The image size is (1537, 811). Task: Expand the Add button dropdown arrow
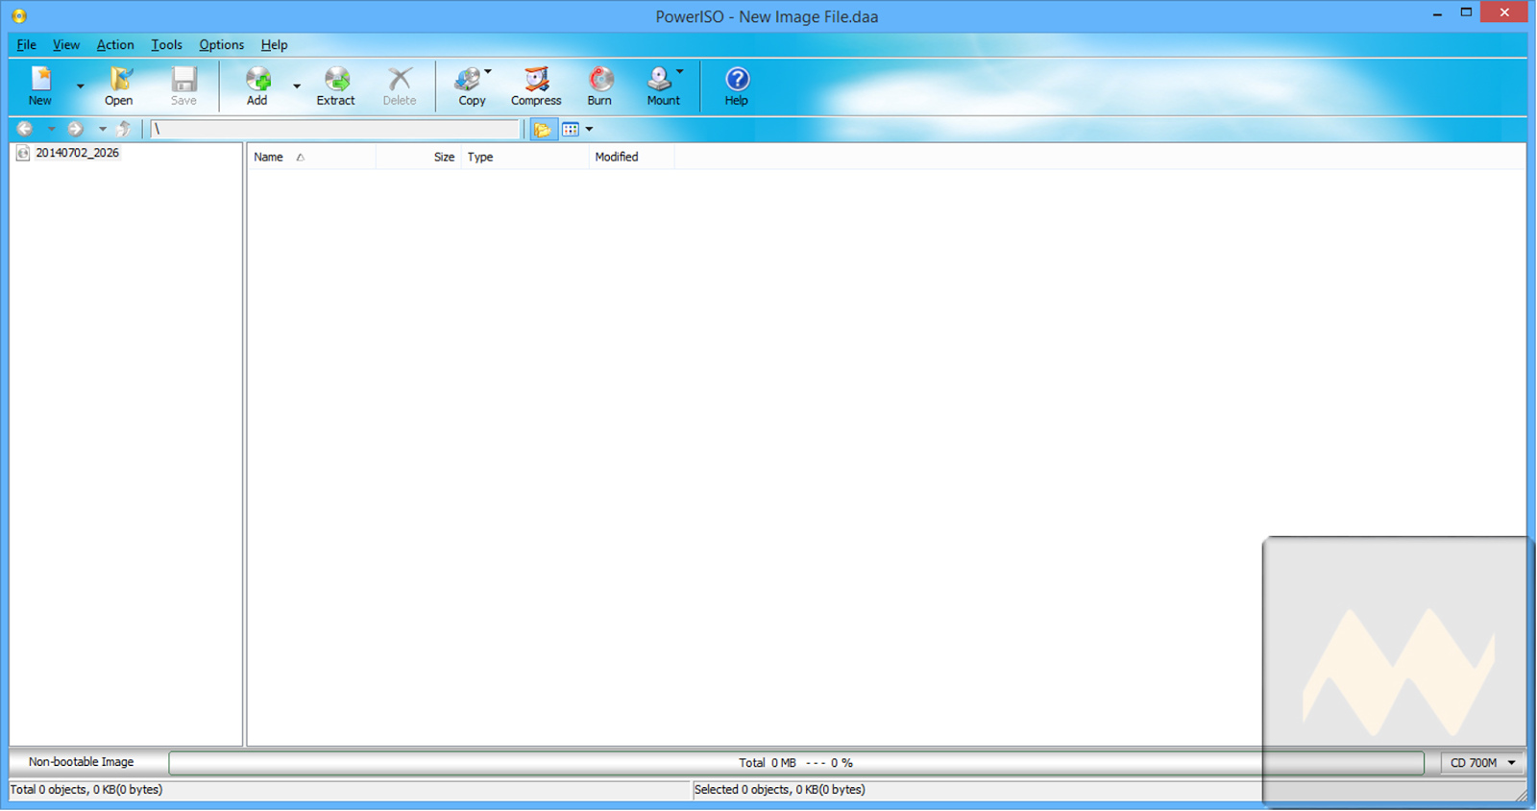(x=297, y=86)
